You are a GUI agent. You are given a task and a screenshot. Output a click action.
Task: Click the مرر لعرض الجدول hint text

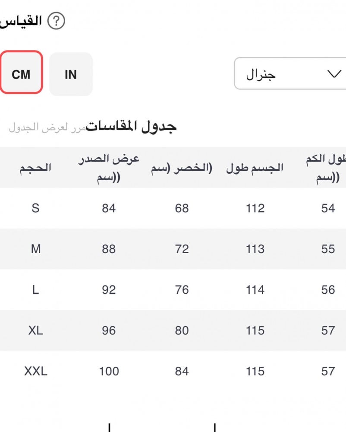[47, 128]
